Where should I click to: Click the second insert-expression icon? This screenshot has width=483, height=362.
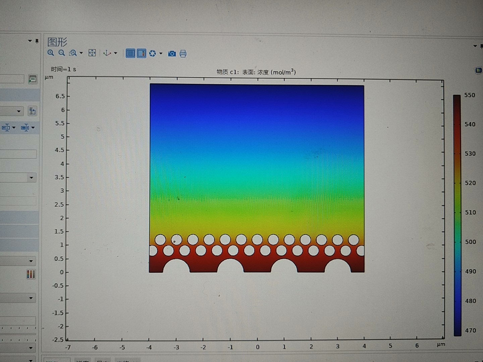coord(25,127)
